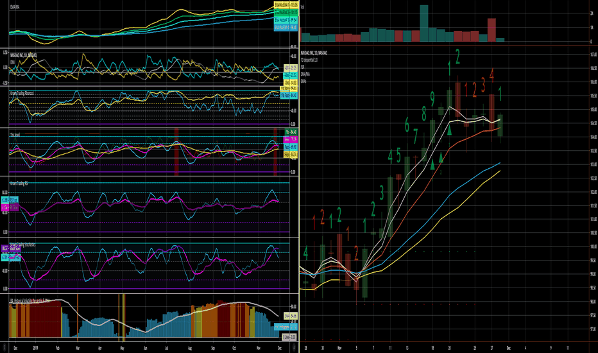Click the magenta RSI Slow value tag

tap(10, 207)
